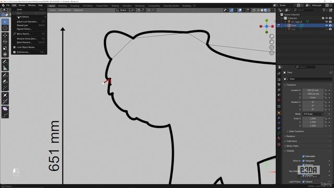
Task: Switch to the UV Editing workspace tab
Action: pos(87,6)
